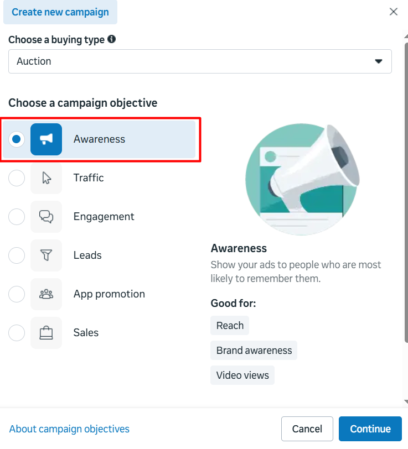Click the Engagement chat bubbles icon
The height and width of the screenshot is (449, 408).
coord(46,217)
